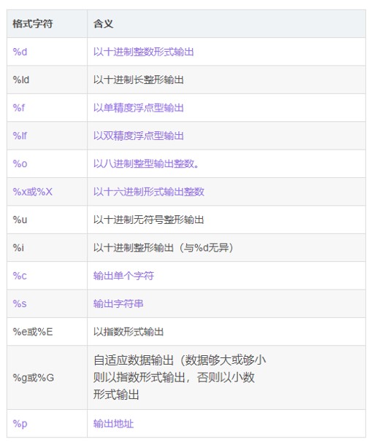This screenshot has width=376, height=442.
Task: Select the 以十进制无符号整形输出 description
Action: 149,220
